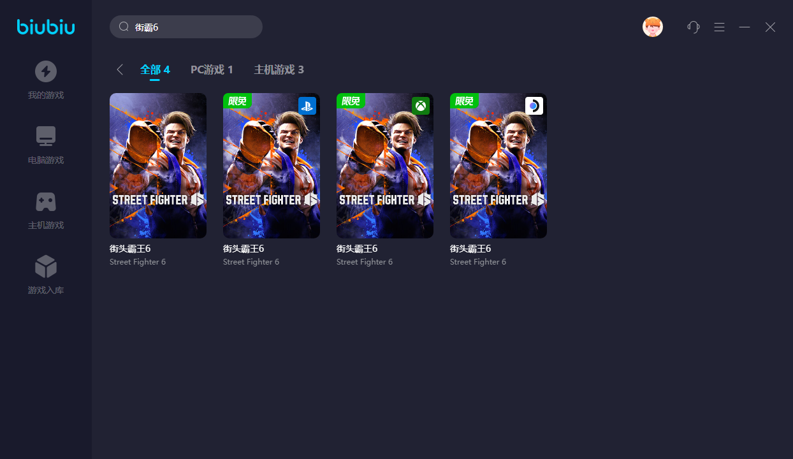Click 街头霸王6 title under Xbox version
The width and height of the screenshot is (793, 459).
coord(357,249)
